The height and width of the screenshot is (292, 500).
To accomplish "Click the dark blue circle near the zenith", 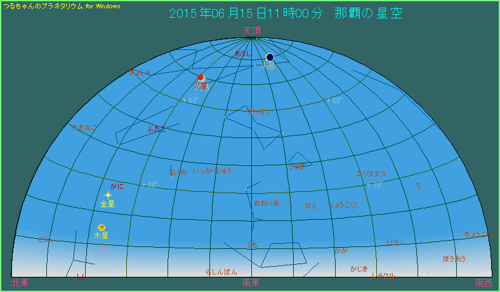I will tap(270, 57).
